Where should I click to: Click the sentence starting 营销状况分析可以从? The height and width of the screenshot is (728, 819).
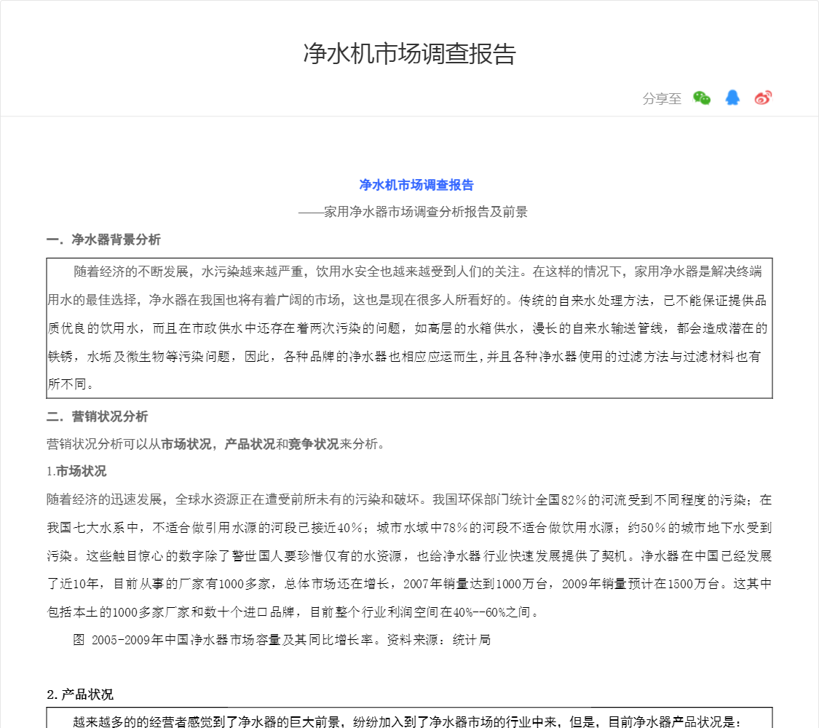pyautogui.click(x=215, y=444)
